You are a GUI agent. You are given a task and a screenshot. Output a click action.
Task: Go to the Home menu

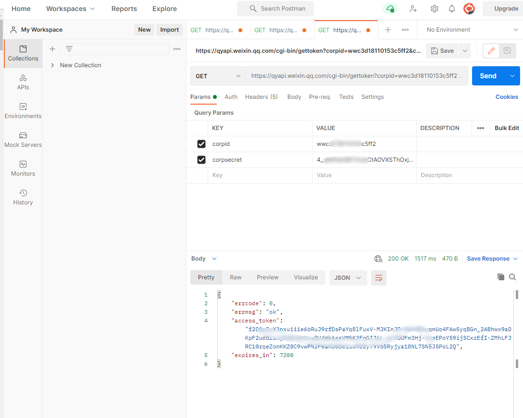click(x=21, y=9)
